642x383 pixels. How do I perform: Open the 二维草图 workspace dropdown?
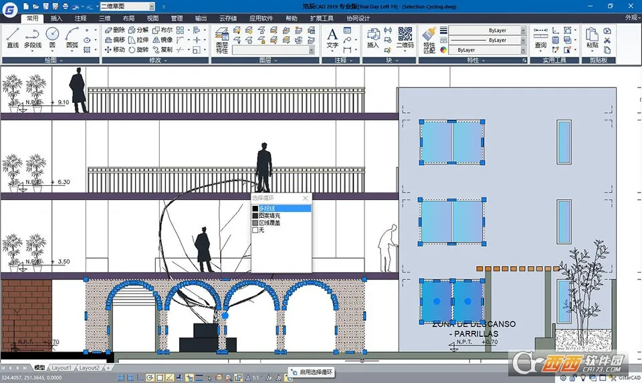pyautogui.click(x=124, y=5)
